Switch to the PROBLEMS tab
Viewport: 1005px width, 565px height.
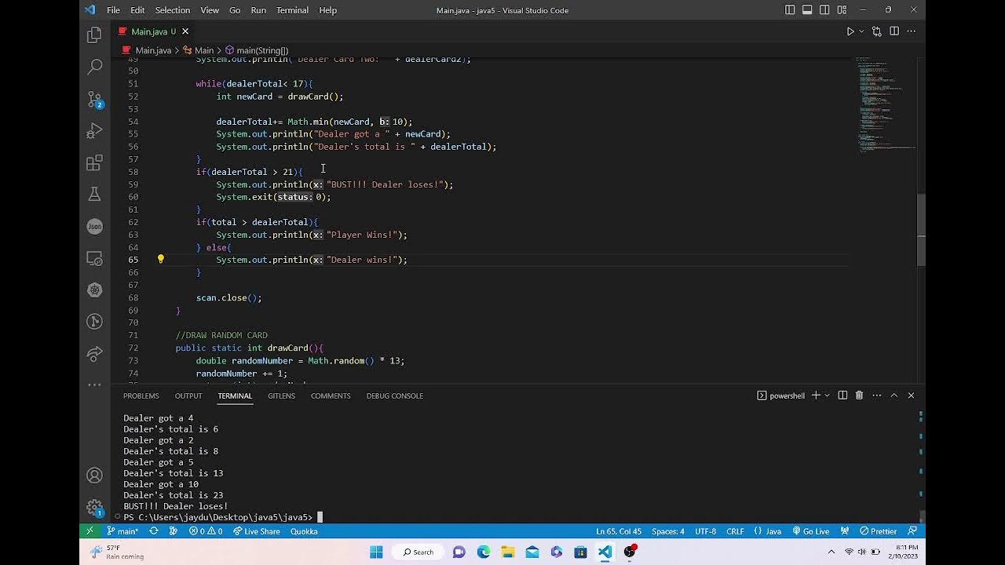[141, 395]
